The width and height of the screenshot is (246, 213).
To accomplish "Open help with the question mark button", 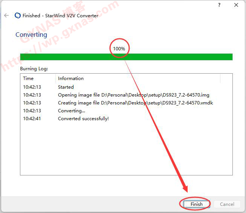I will point(219,5).
